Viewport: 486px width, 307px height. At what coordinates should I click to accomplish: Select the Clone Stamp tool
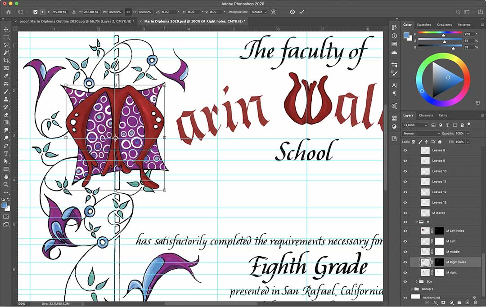pos(6,99)
